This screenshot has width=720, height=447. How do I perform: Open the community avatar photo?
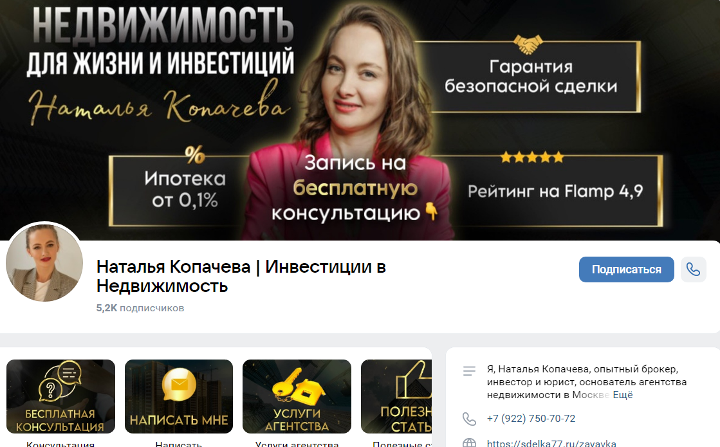(44, 262)
